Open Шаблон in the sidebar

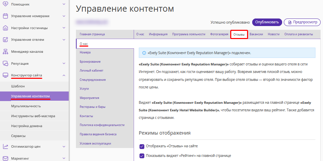[x=34, y=86]
